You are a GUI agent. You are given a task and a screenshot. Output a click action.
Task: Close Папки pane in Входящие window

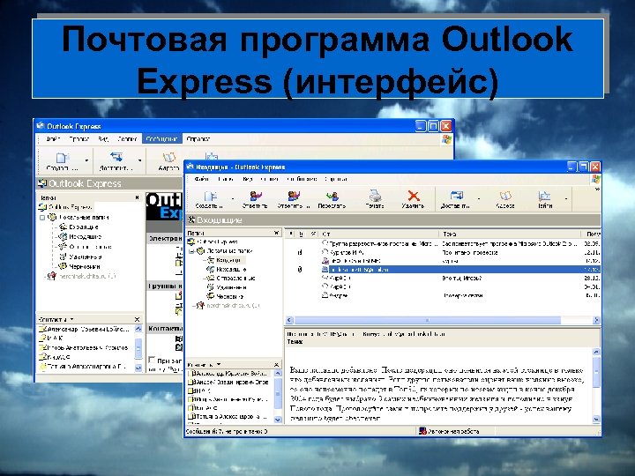point(276,233)
